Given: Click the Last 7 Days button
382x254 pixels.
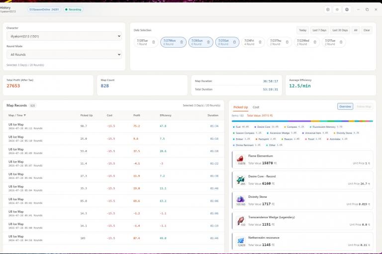Looking at the screenshot, I should point(319,30).
